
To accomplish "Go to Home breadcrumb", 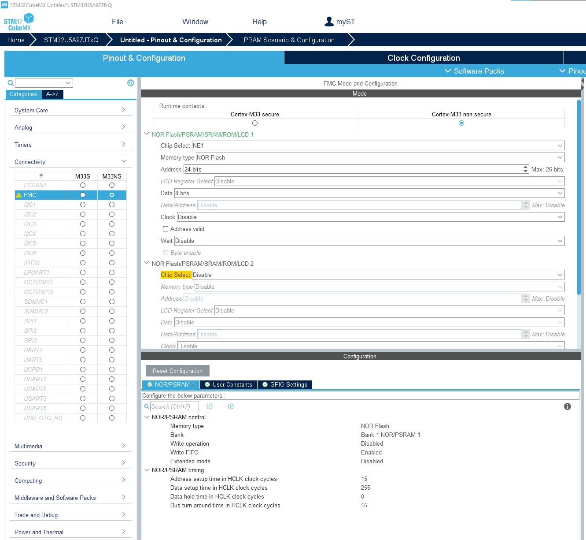I will click(16, 40).
